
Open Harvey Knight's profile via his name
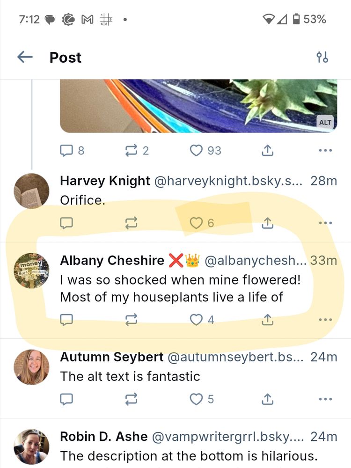(x=104, y=181)
